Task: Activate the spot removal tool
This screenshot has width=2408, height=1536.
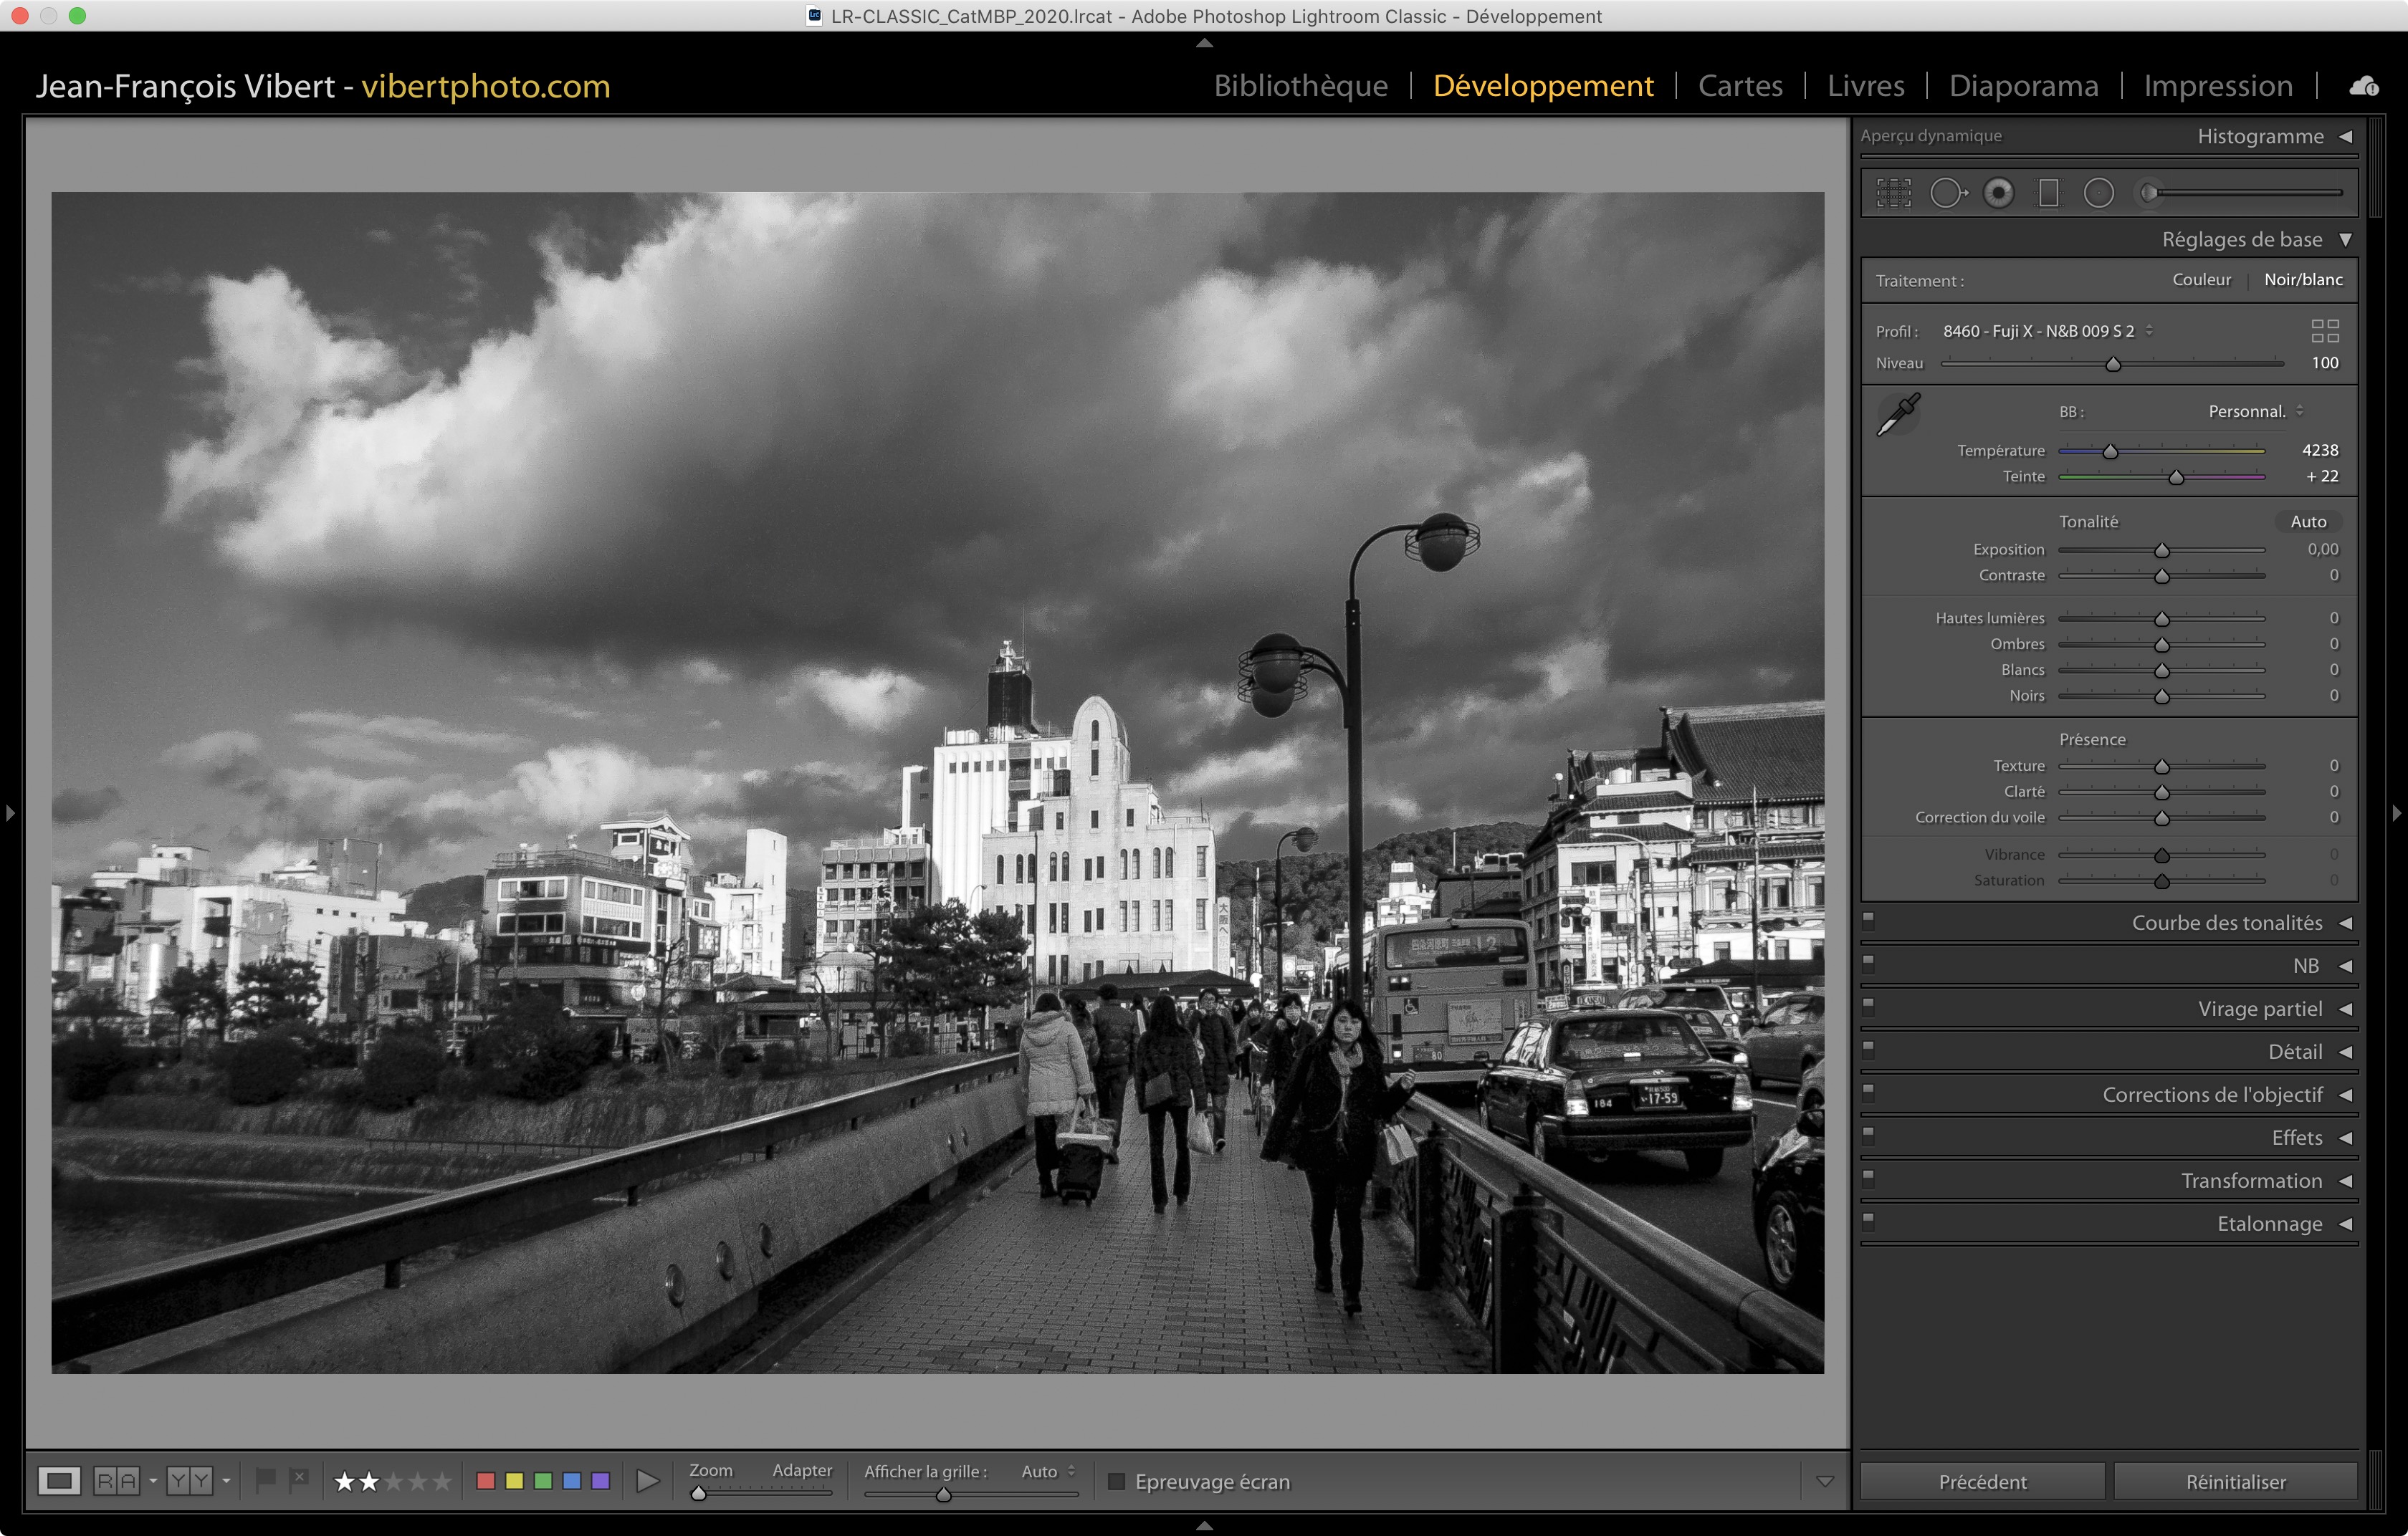Action: point(1946,193)
